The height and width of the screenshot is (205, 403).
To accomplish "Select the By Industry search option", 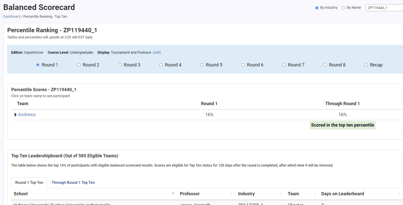I will coord(317,8).
